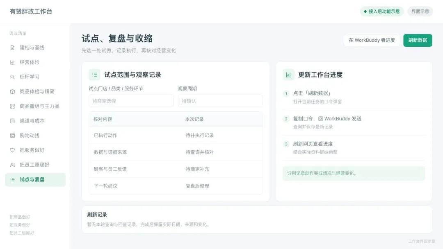Select 标杆学习 in the sidebar
The height and width of the screenshot is (249, 443).
[x=35, y=77]
